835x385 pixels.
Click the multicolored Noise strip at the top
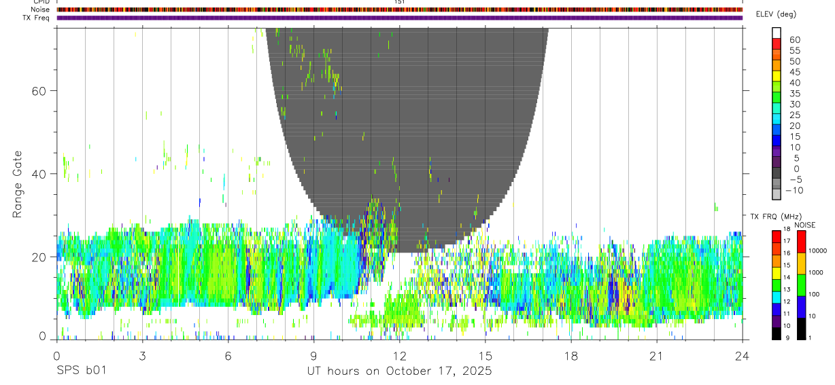coord(400,10)
